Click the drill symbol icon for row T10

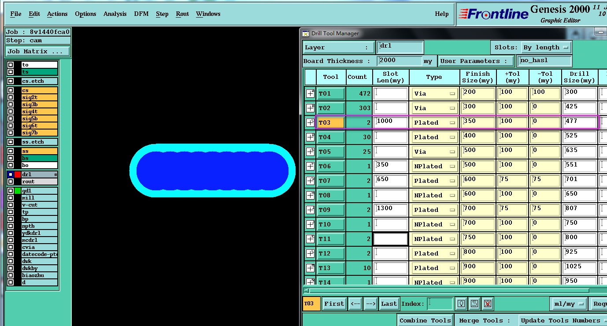(x=310, y=224)
